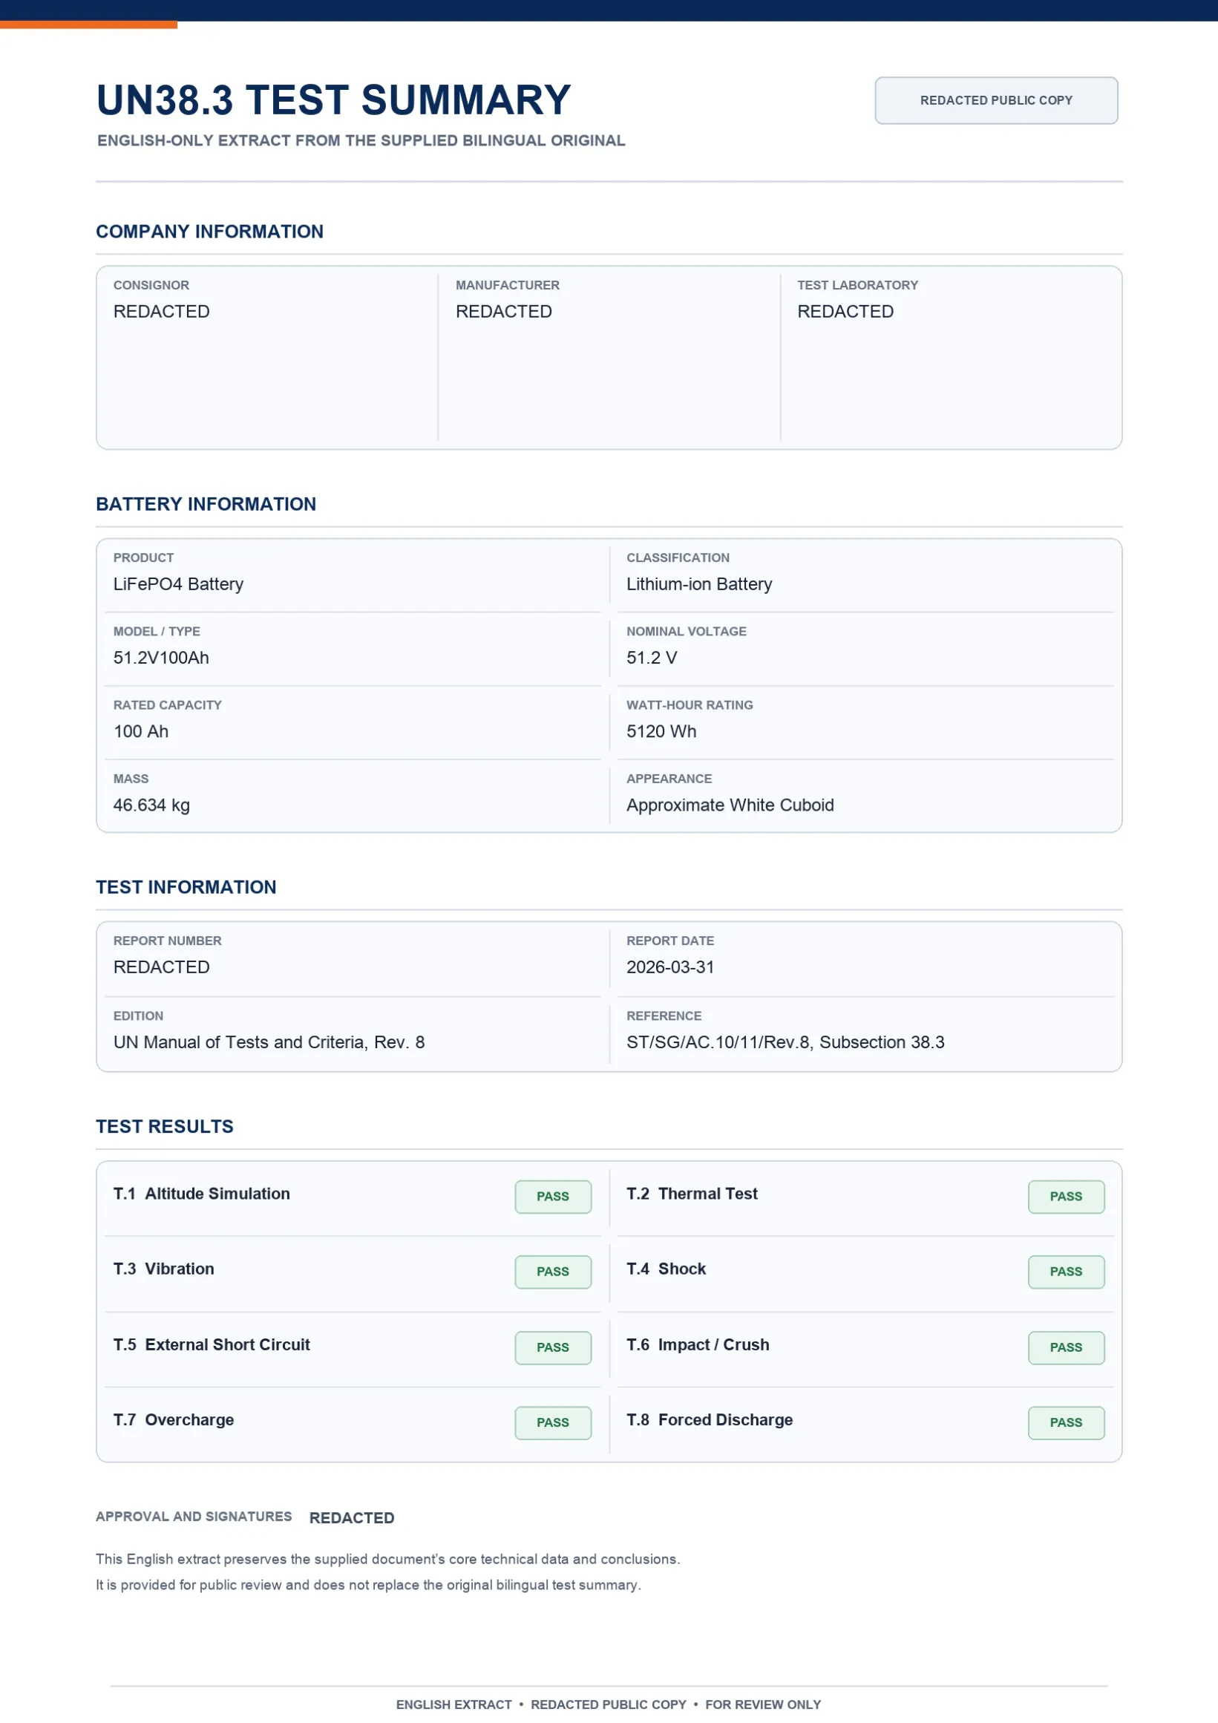This screenshot has height=1723, width=1218.
Task: Click the T.1 Altitude Simulation PASS badge
Action: [x=553, y=1197]
